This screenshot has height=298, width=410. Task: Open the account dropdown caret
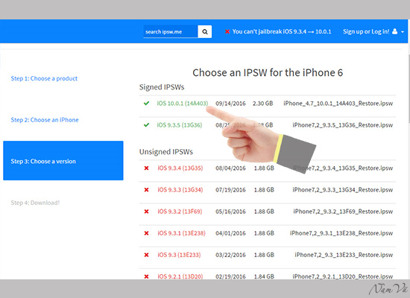(x=403, y=32)
